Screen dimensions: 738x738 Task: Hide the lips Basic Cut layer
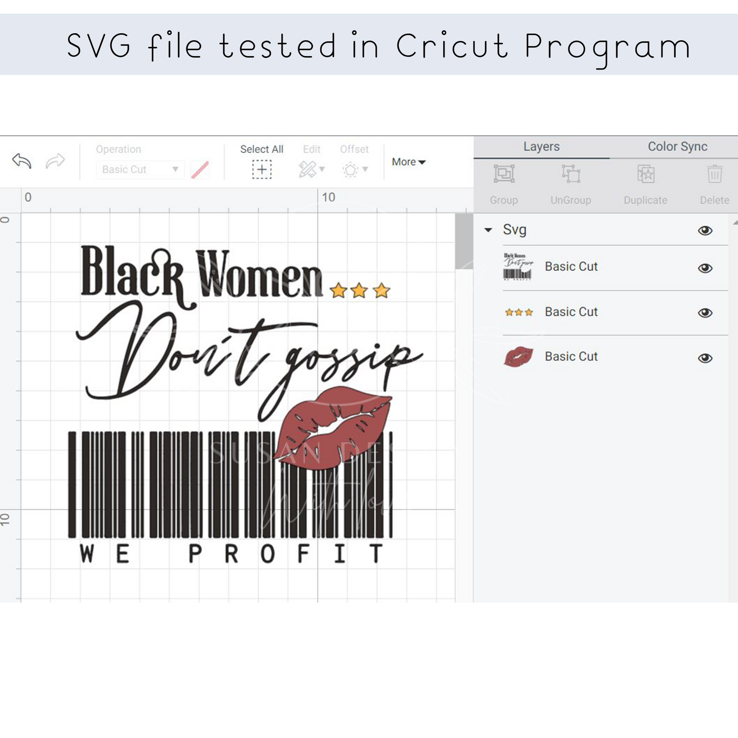click(x=705, y=358)
